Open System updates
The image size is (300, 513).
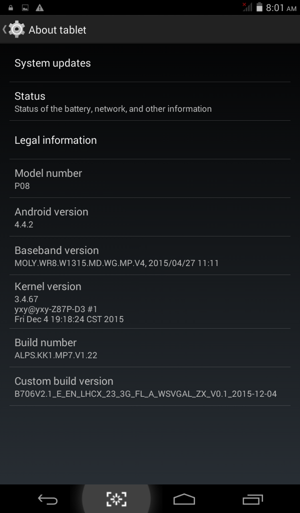[150, 63]
